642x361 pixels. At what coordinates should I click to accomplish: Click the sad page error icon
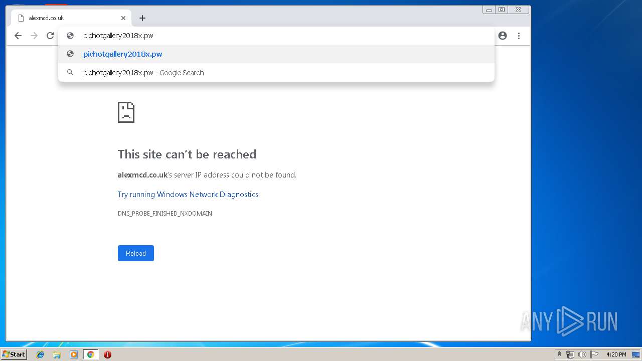click(126, 112)
